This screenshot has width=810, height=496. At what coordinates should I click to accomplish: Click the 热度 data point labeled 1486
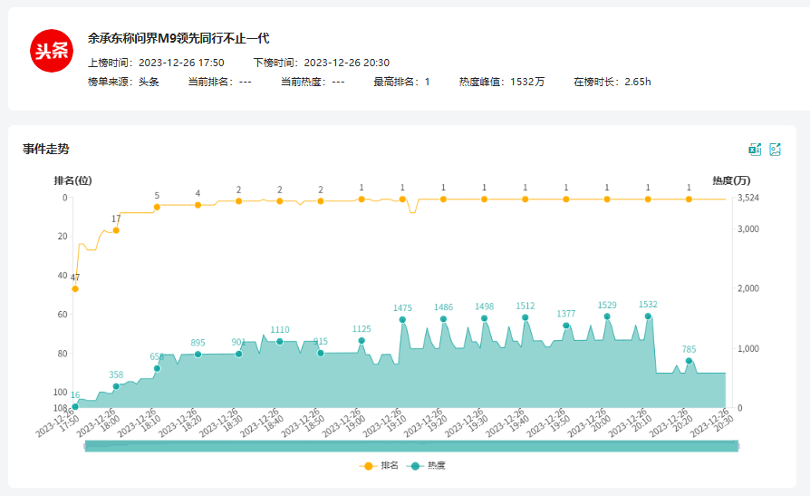pyautogui.click(x=443, y=319)
